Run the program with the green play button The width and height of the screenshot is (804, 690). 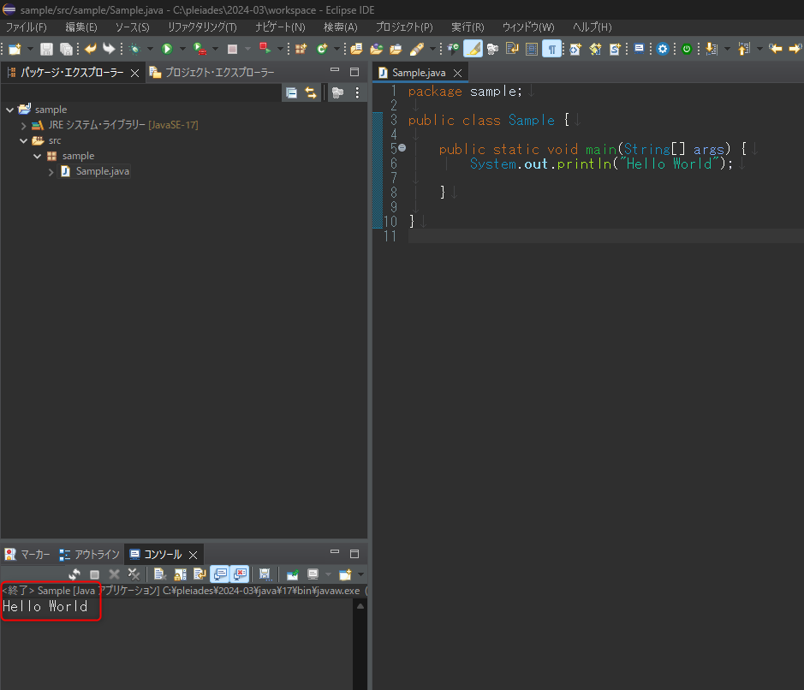coord(167,49)
